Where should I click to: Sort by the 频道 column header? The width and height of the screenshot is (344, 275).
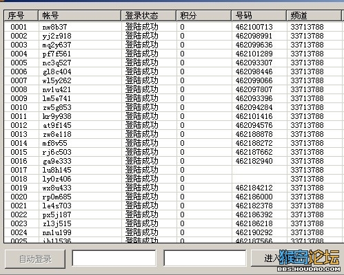[314, 16]
